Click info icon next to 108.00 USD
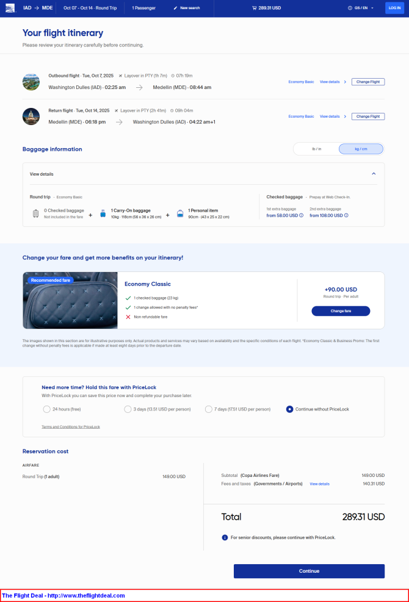The image size is (409, 602). (x=346, y=215)
